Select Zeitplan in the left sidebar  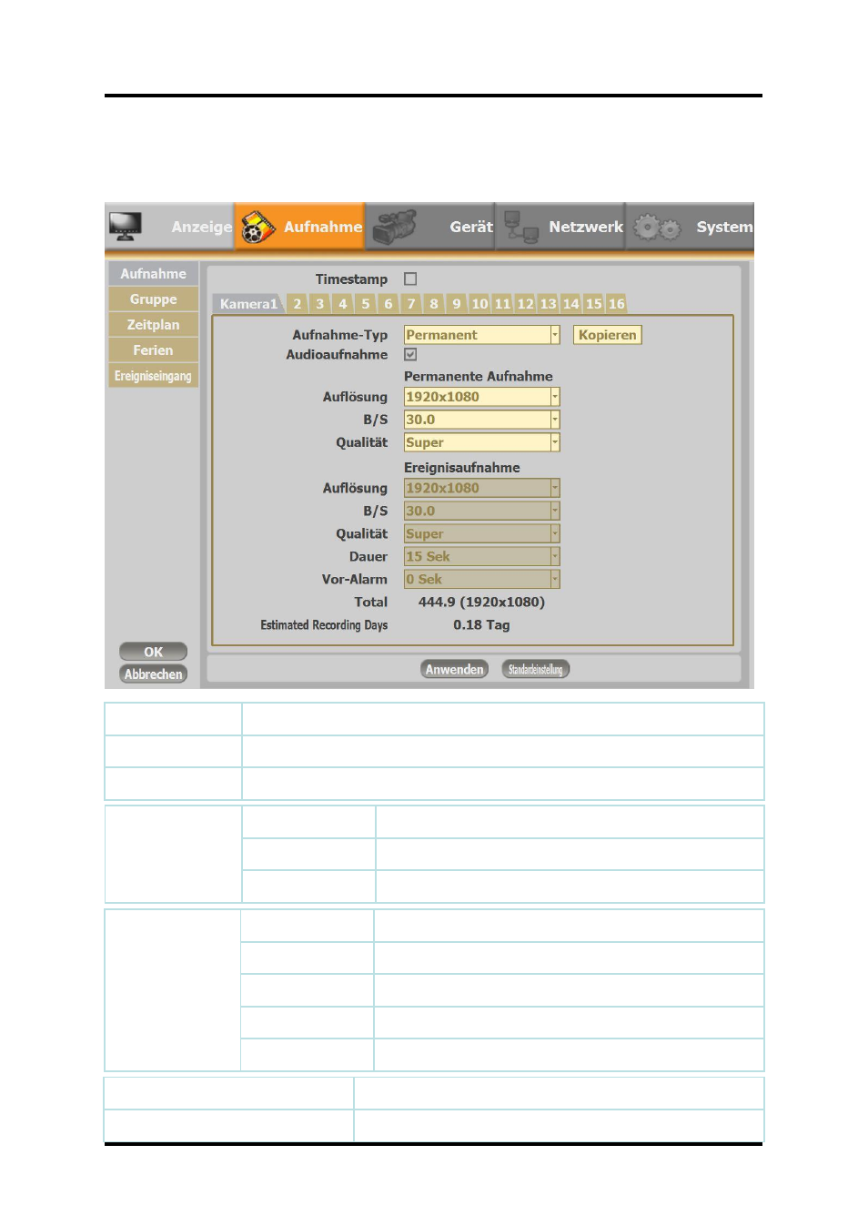coord(153,324)
